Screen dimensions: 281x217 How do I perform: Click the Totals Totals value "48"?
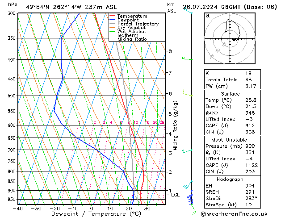pos(248,79)
